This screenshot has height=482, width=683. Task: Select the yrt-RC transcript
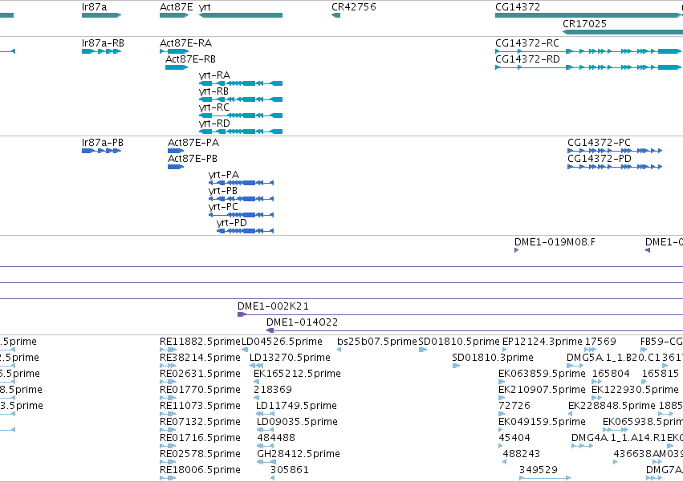[x=241, y=115]
